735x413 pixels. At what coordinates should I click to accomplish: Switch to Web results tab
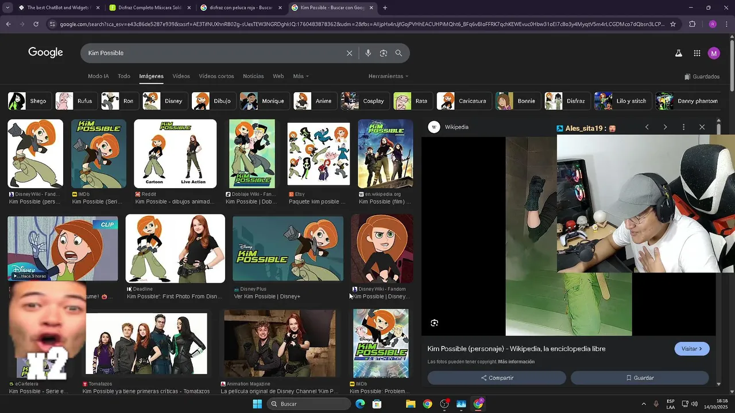coord(278,76)
